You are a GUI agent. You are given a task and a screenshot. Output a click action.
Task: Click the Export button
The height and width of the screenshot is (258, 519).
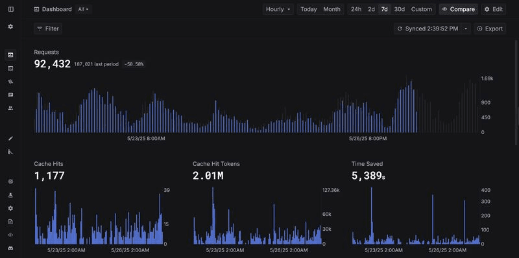(x=490, y=29)
